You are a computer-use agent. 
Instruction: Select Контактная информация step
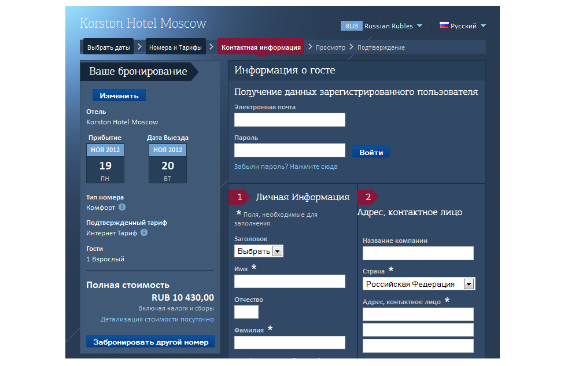(261, 47)
